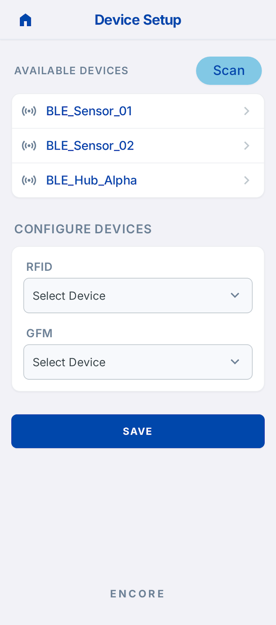The image size is (276, 625).
Task: Click the Available Devices section heading
Action: click(71, 71)
